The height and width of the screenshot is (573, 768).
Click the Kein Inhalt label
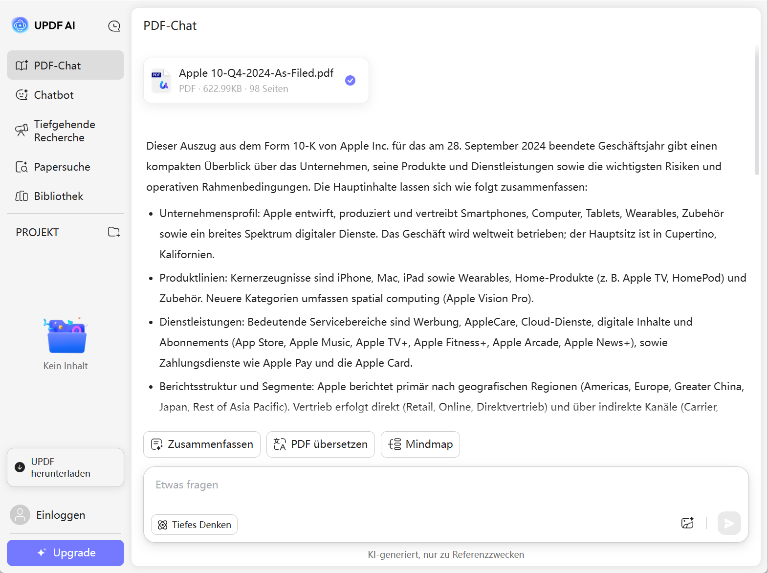[66, 366]
